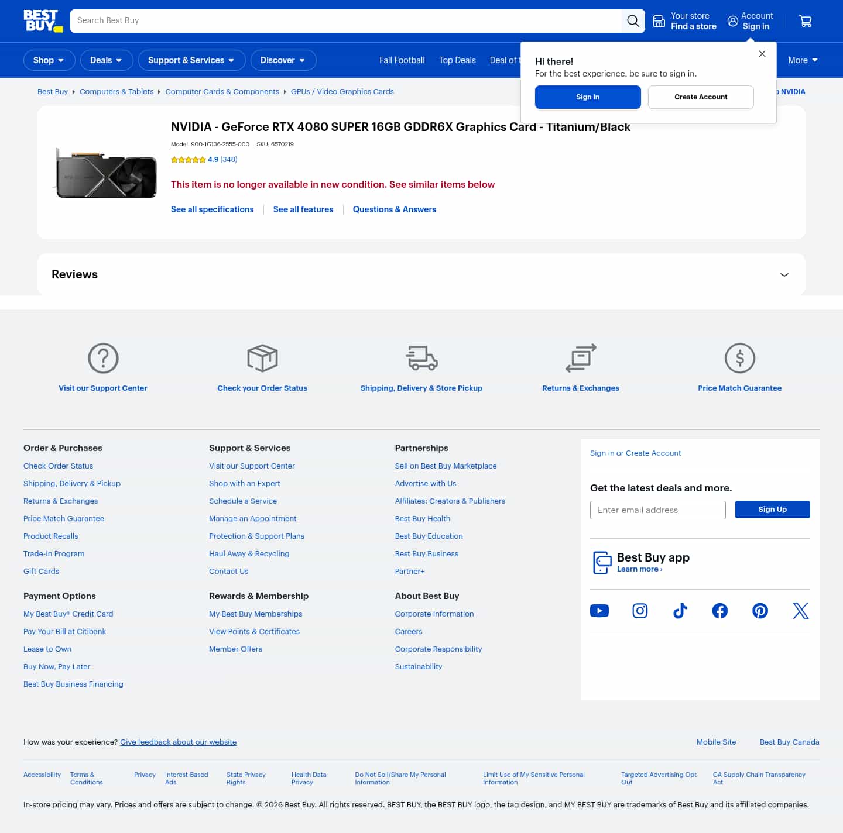Open the shopping cart icon
This screenshot has width=843, height=833.
[806, 21]
